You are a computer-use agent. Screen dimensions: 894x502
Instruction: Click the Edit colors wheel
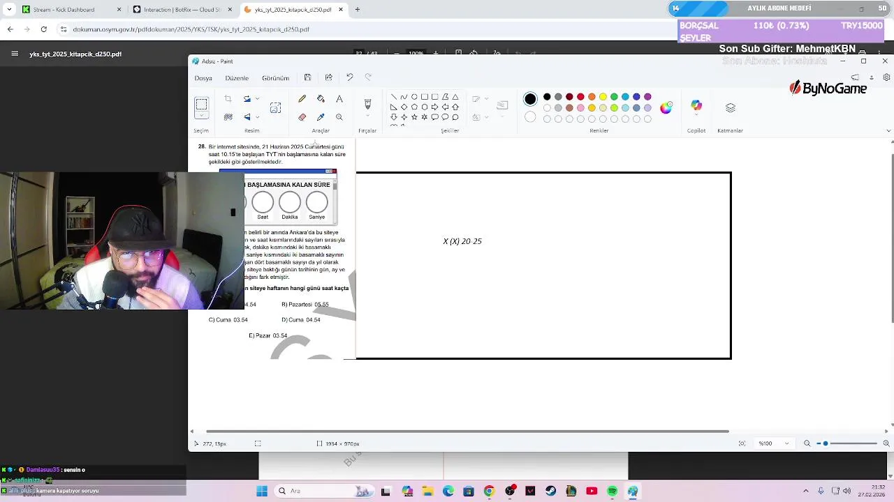(666, 107)
